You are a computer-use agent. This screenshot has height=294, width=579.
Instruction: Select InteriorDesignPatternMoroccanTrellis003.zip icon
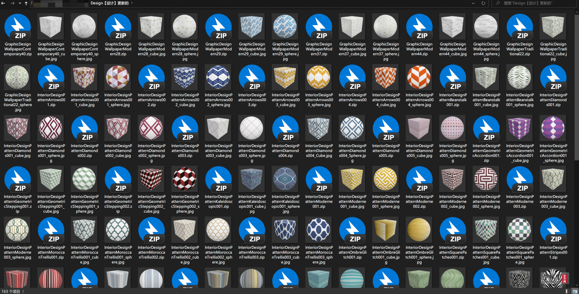[x=252, y=230]
